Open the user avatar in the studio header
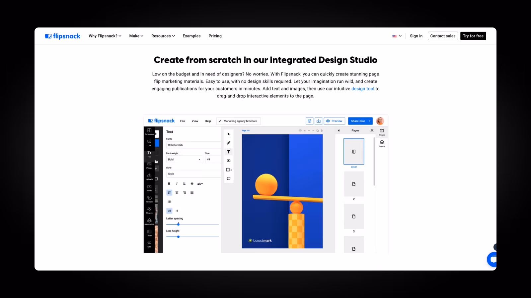The image size is (531, 298). [x=380, y=121]
